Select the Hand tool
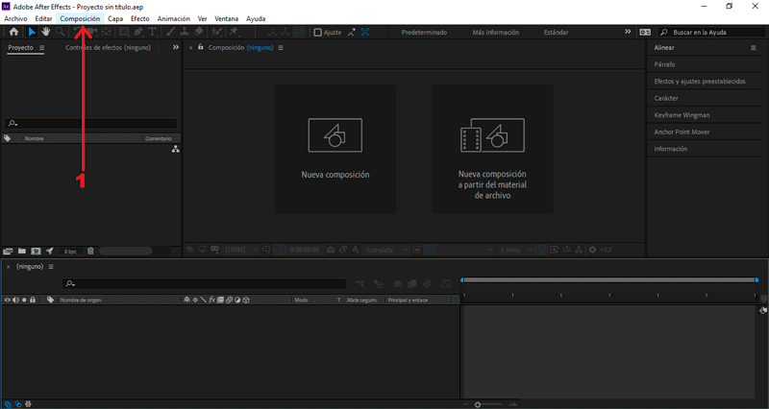Viewport: 769px width, 409px height. coord(45,32)
